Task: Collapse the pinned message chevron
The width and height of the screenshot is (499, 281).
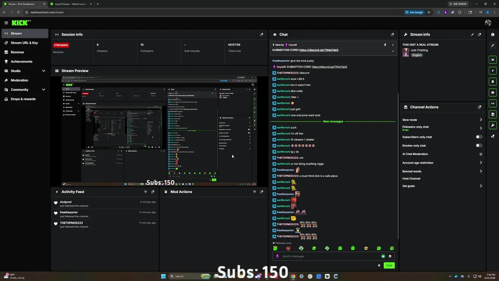Action: [x=393, y=51]
